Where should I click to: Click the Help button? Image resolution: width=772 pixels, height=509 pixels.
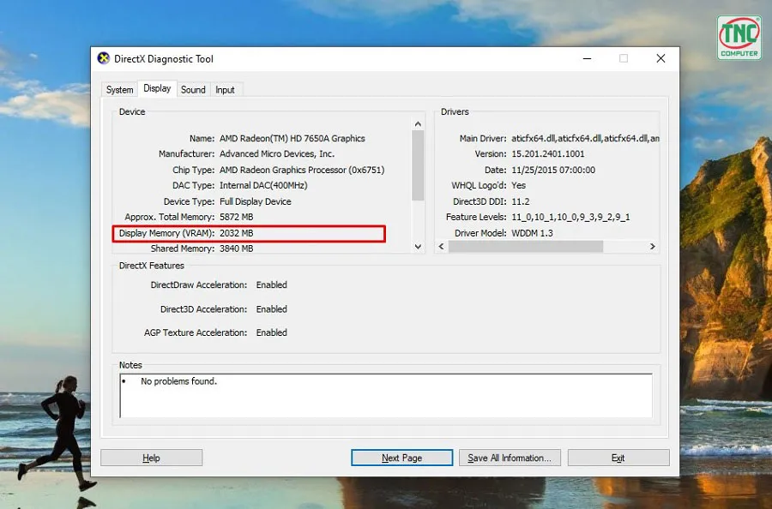[151, 458]
